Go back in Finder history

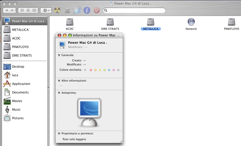pyautogui.click(x=6, y=10)
